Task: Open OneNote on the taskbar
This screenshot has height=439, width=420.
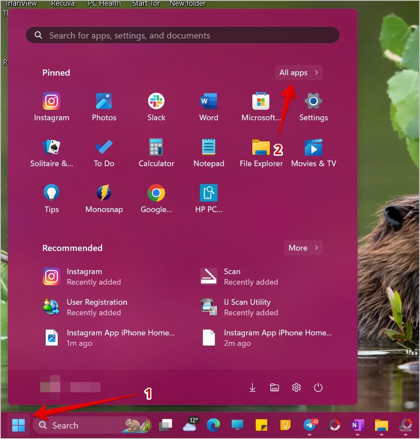Action: click(x=358, y=425)
